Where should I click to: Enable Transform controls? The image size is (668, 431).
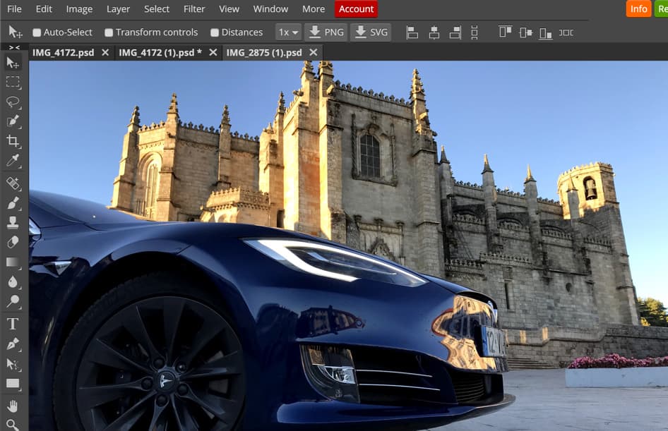pos(108,32)
